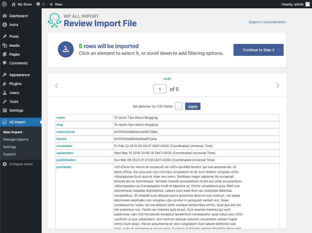The width and height of the screenshot is (312, 233).
Task: Click the Tools wrench icon
Action: [x=5, y=101]
